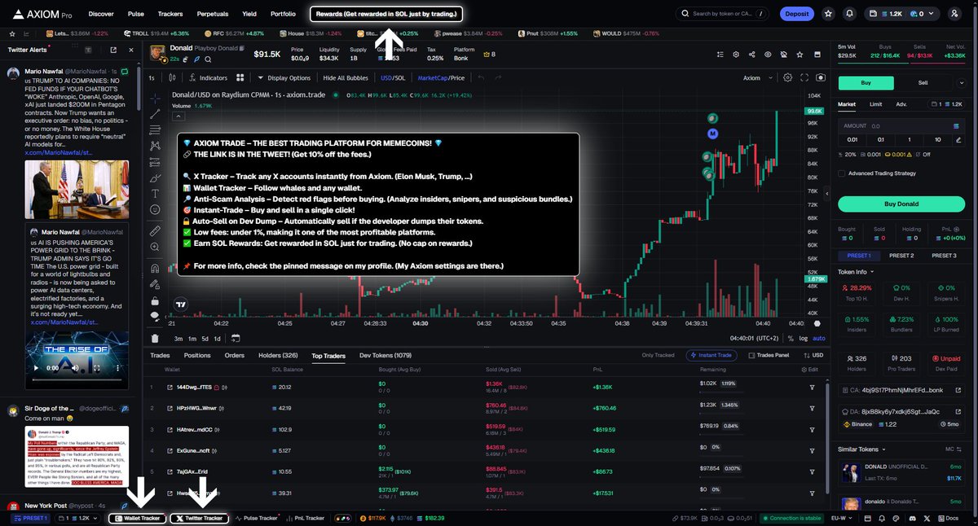This screenshot has height=526, width=978.
Task: Click the AMOUNT input field
Action: tap(901, 126)
